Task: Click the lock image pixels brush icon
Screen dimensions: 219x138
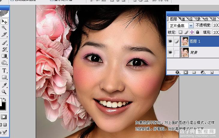Action: [x=186, y=32]
